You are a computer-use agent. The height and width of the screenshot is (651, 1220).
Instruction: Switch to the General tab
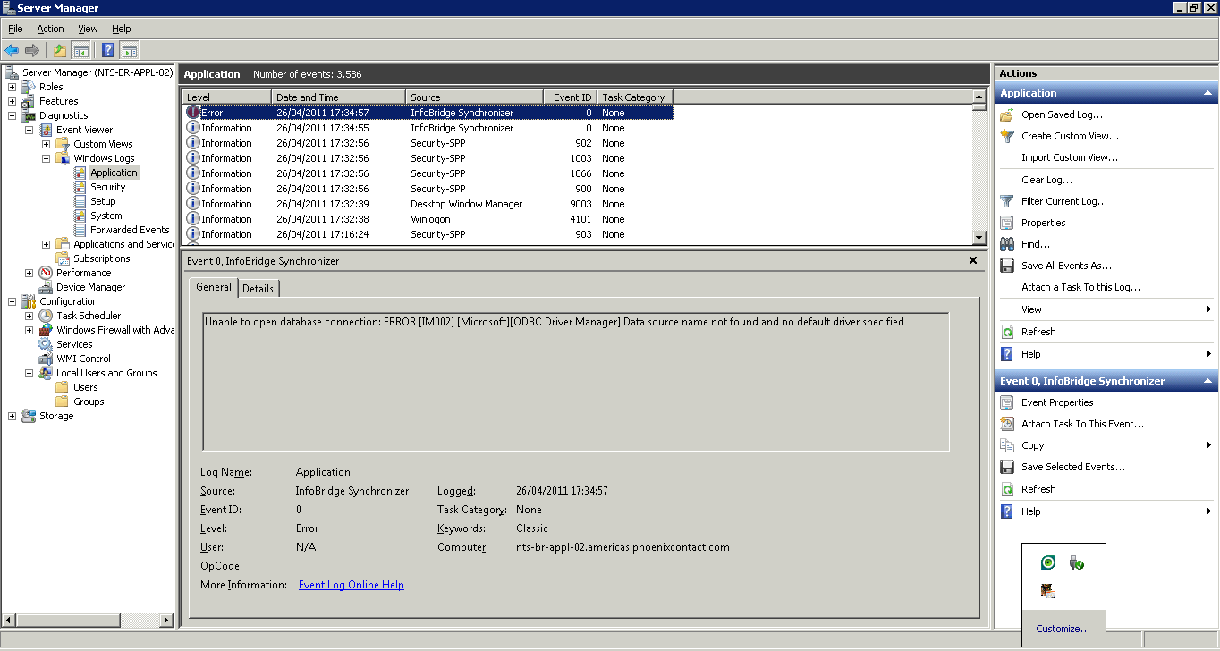click(x=214, y=287)
